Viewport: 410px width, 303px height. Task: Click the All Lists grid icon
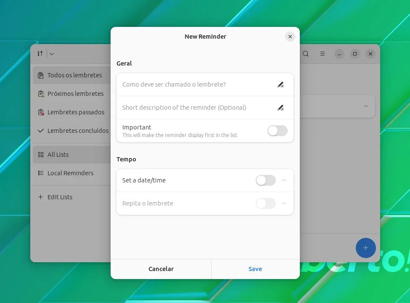coord(41,155)
